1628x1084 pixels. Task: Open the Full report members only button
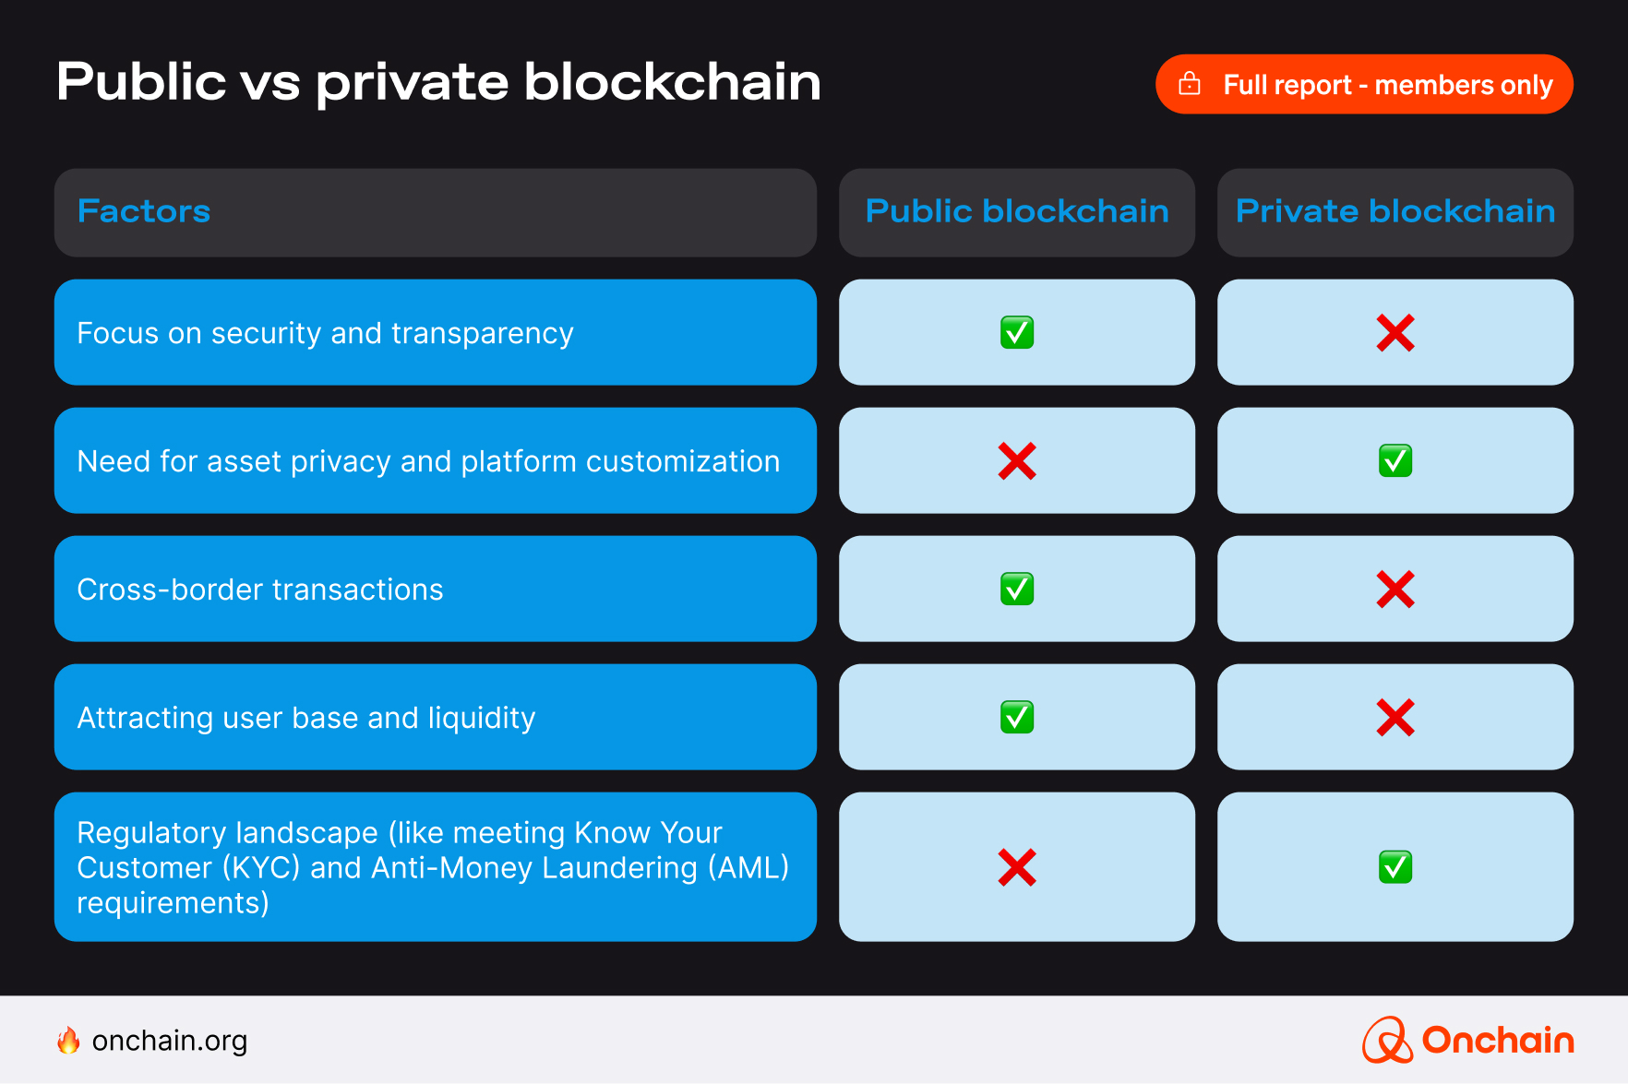coord(1364,84)
